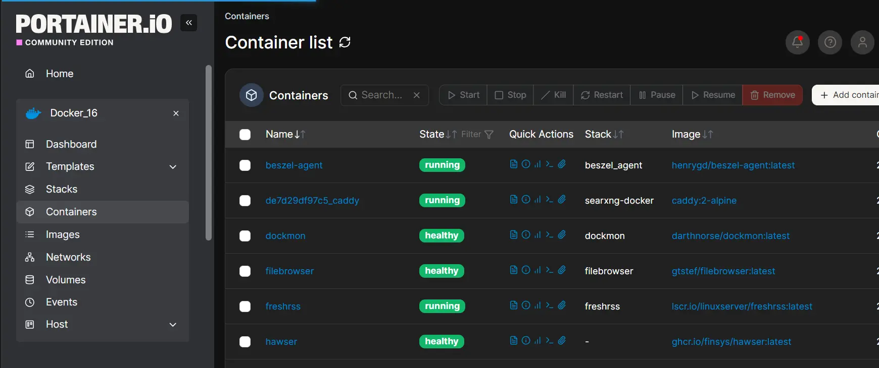The height and width of the screenshot is (368, 879).
Task: Refresh the container list
Action: [345, 42]
